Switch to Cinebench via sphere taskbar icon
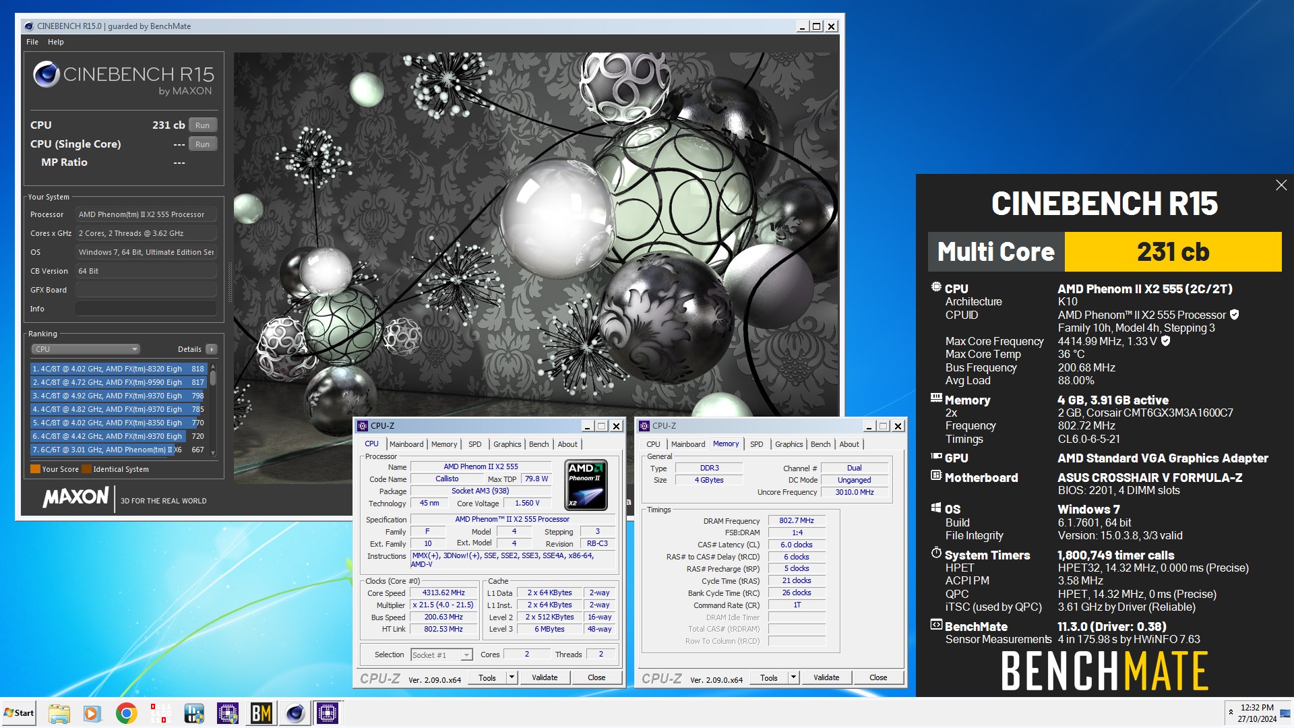The height and width of the screenshot is (728, 1294). point(295,713)
